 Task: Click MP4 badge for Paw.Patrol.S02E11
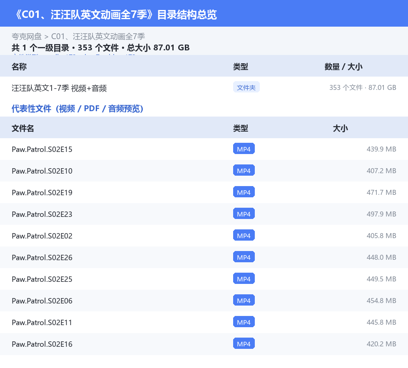[x=244, y=321]
